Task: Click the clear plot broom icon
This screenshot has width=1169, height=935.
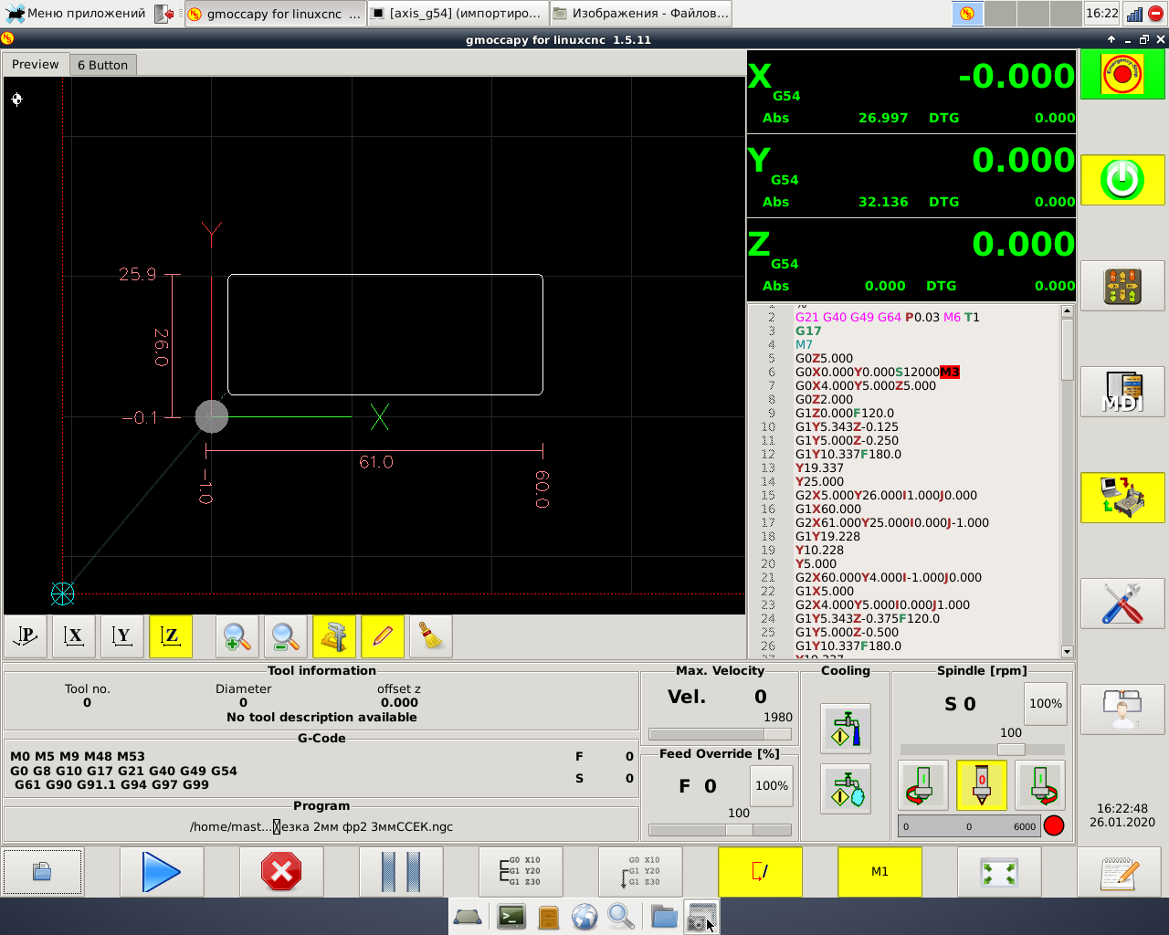Action: coord(430,636)
